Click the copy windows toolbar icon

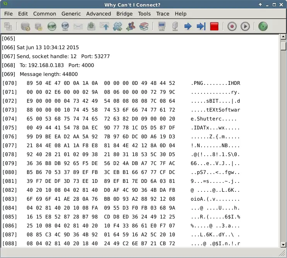[8, 26]
